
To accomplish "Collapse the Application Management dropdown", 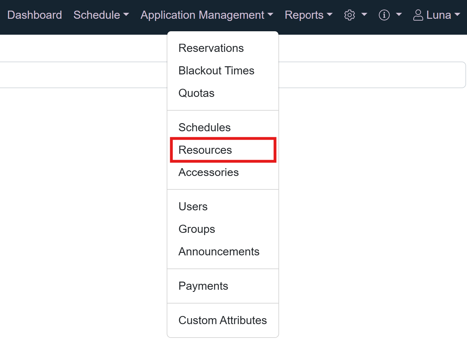I will pyautogui.click(x=207, y=15).
